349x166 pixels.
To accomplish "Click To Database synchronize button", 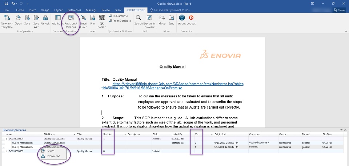I will (x=119, y=16).
